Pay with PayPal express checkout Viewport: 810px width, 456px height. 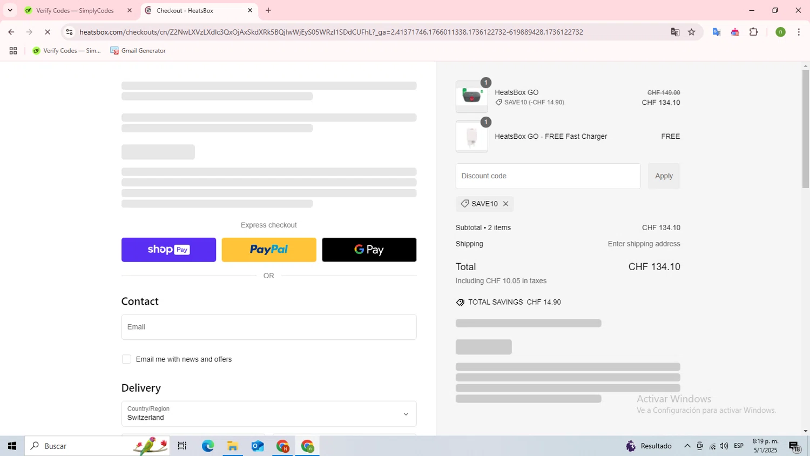click(269, 250)
